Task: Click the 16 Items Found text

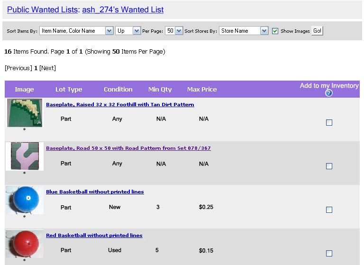Action: (x=26, y=51)
